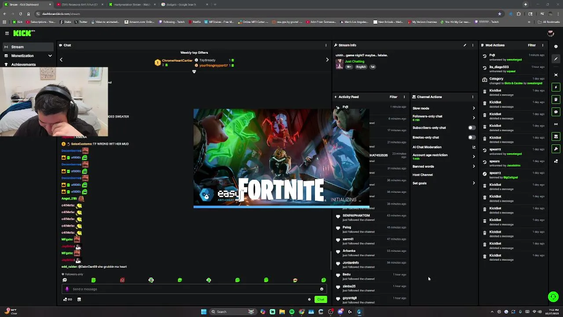
Task: Open Channel Actions three-dot menu
Action: 473,97
